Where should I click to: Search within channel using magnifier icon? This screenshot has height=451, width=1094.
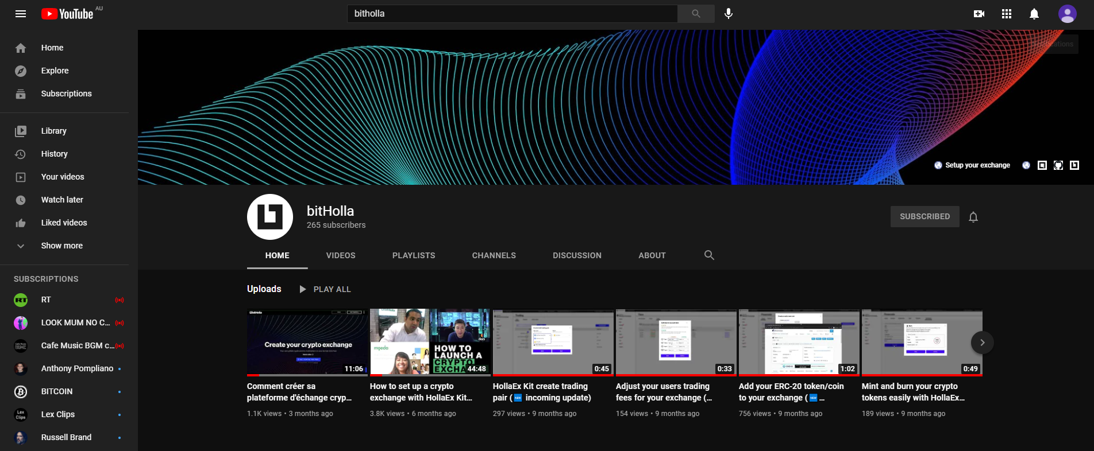[710, 255]
